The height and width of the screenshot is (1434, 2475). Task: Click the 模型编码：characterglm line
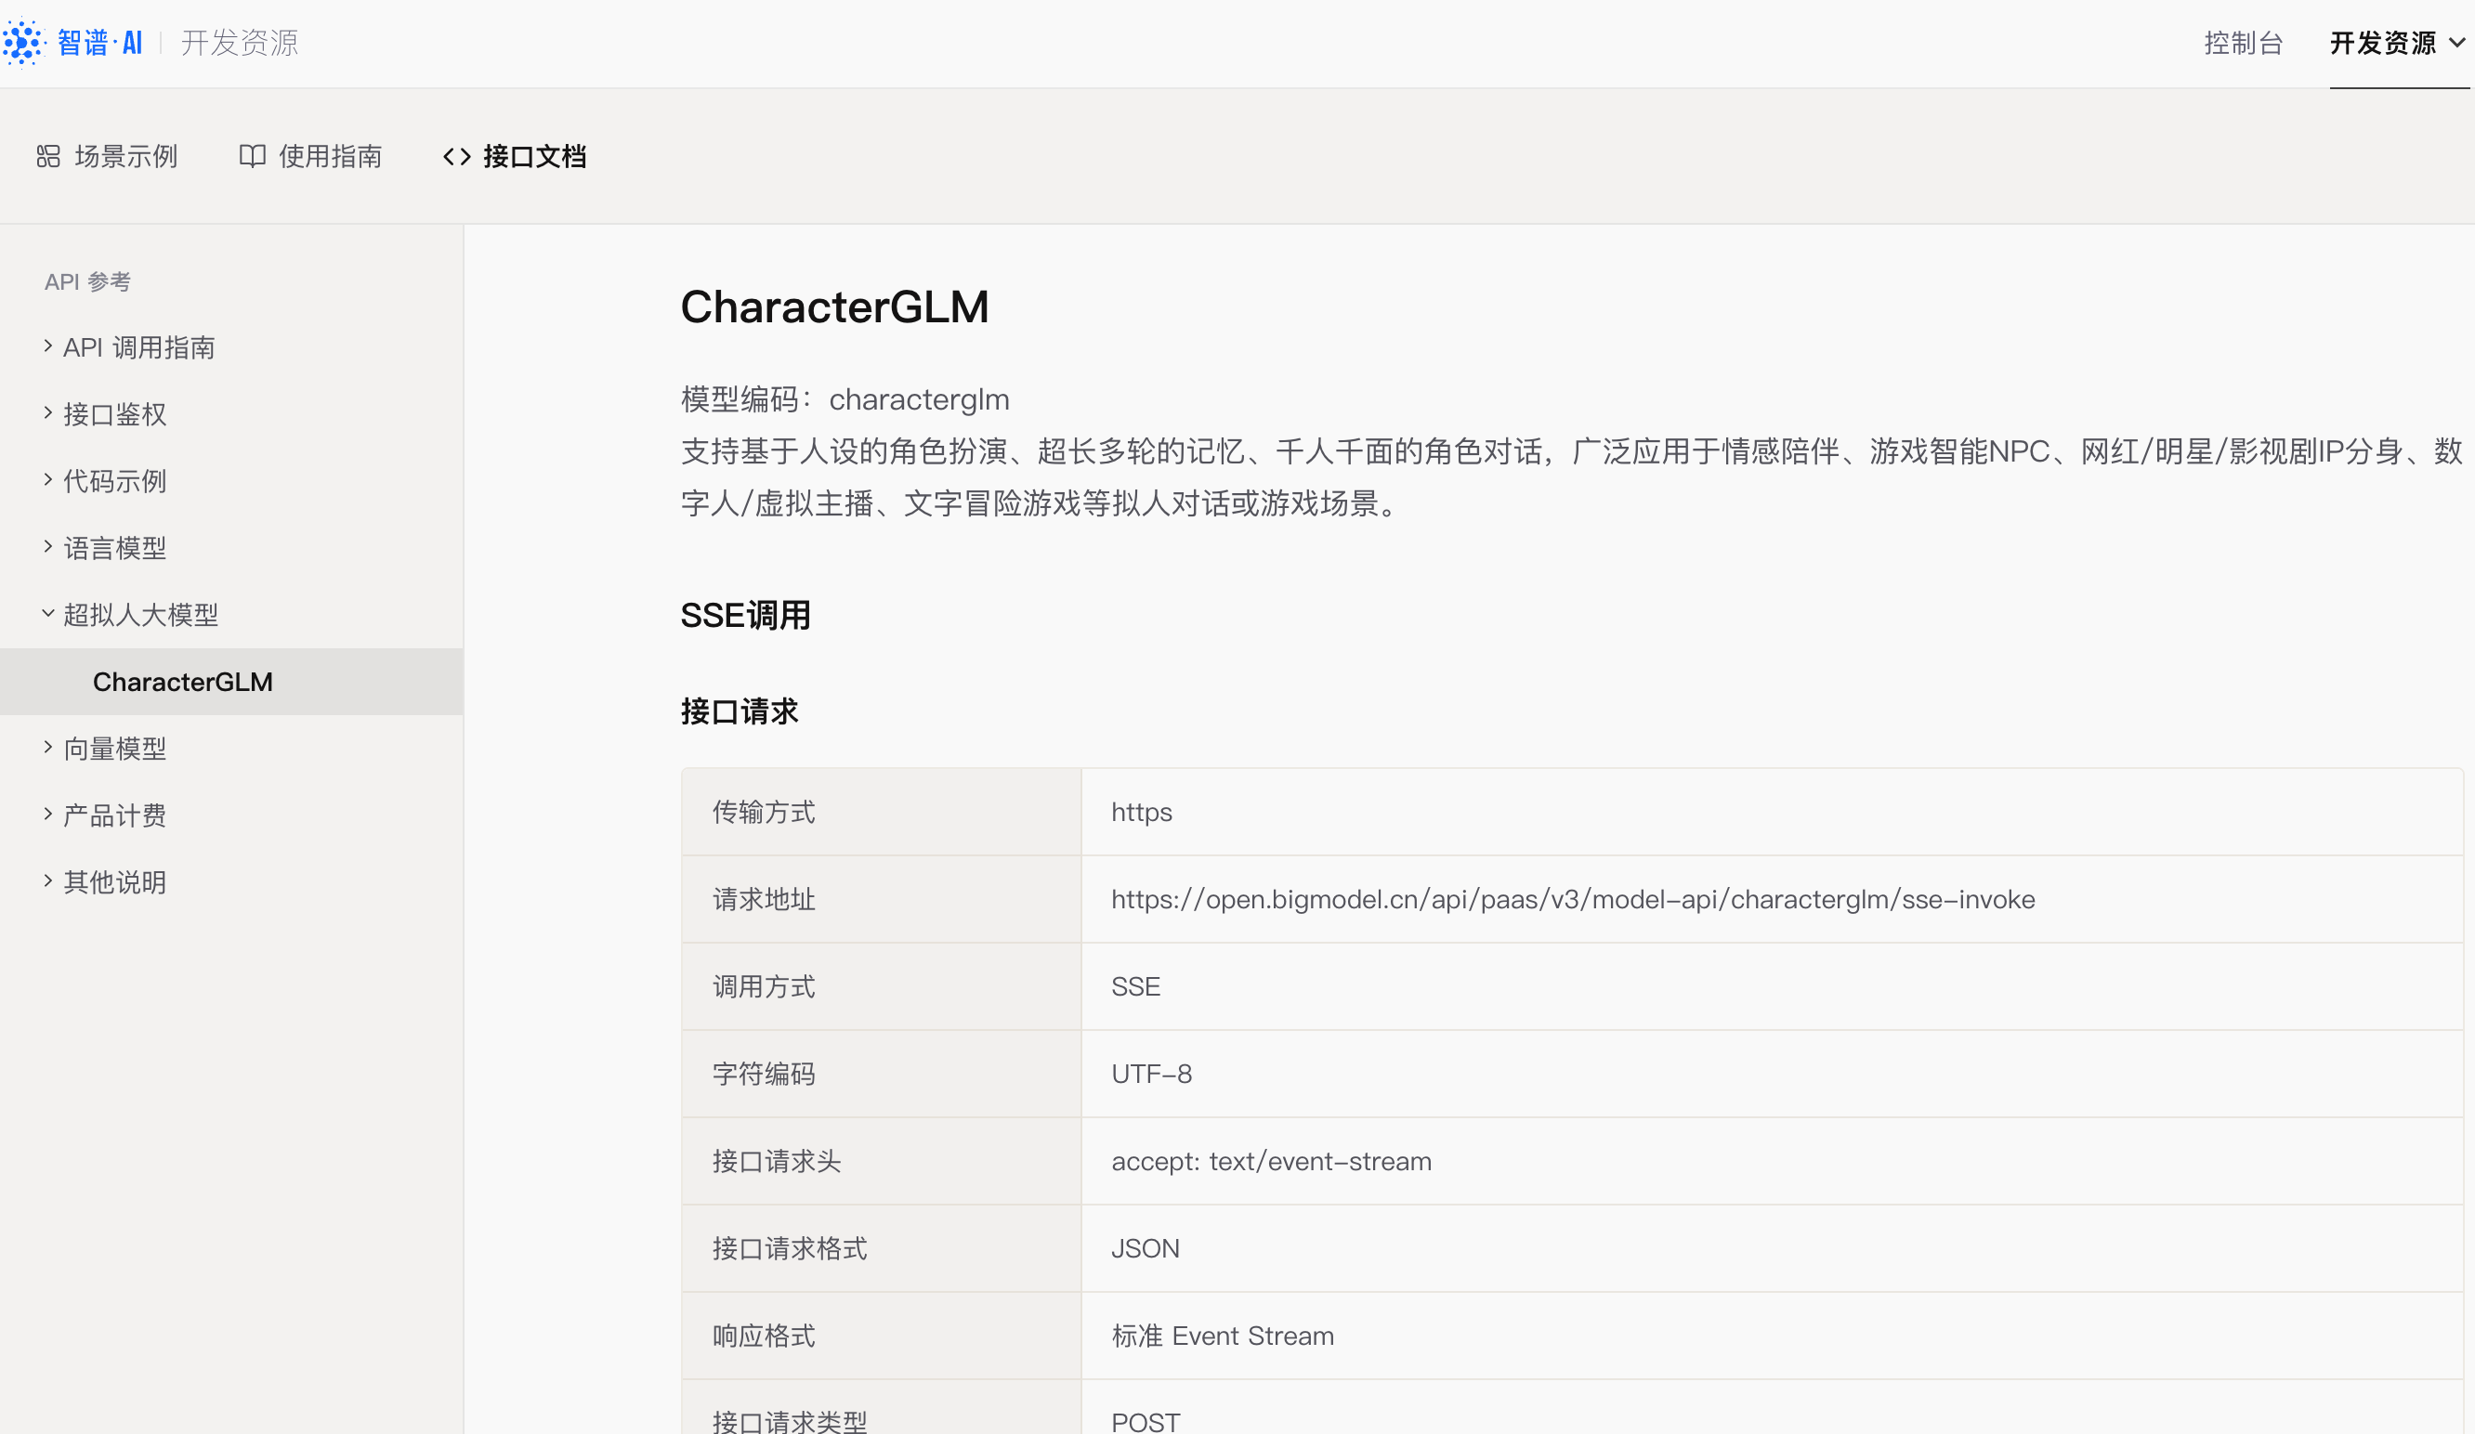tap(845, 399)
